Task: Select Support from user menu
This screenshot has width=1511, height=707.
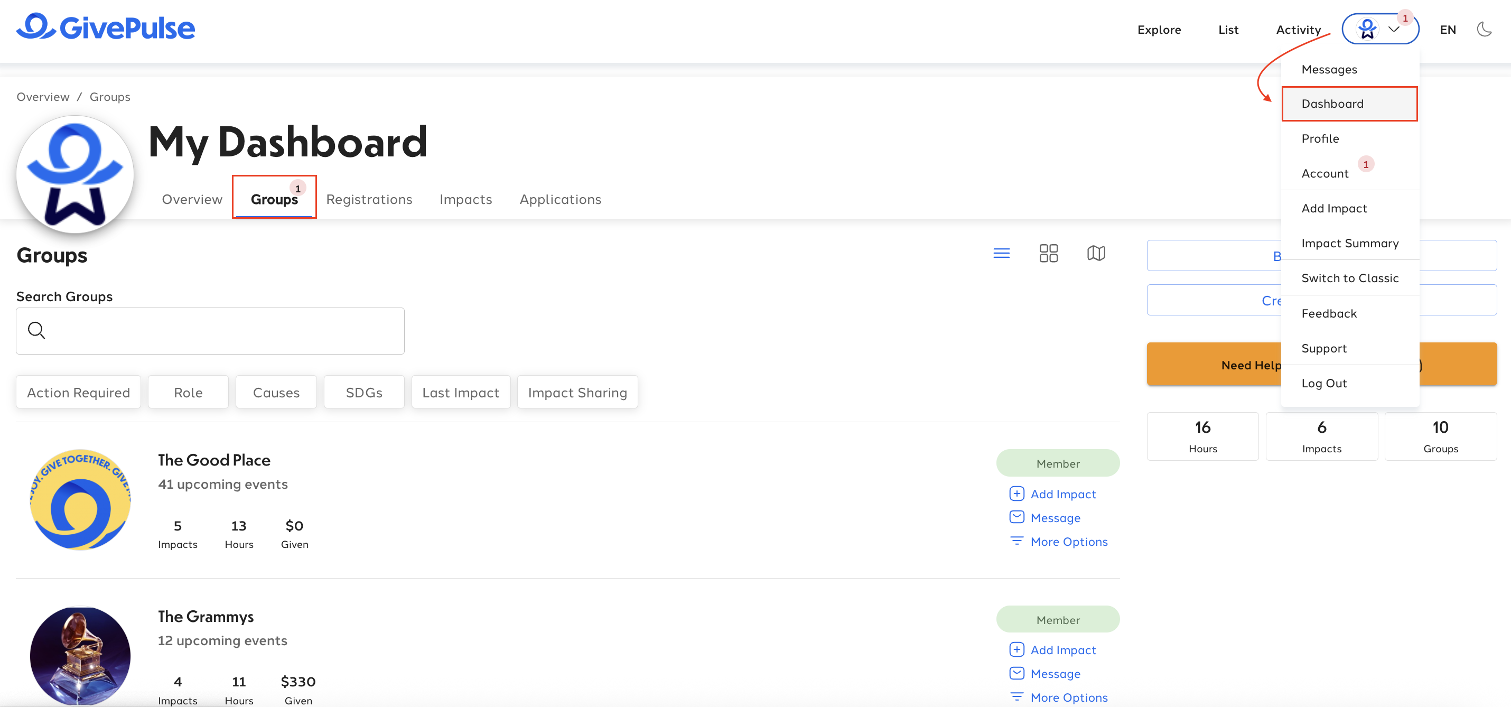Action: pyautogui.click(x=1350, y=348)
